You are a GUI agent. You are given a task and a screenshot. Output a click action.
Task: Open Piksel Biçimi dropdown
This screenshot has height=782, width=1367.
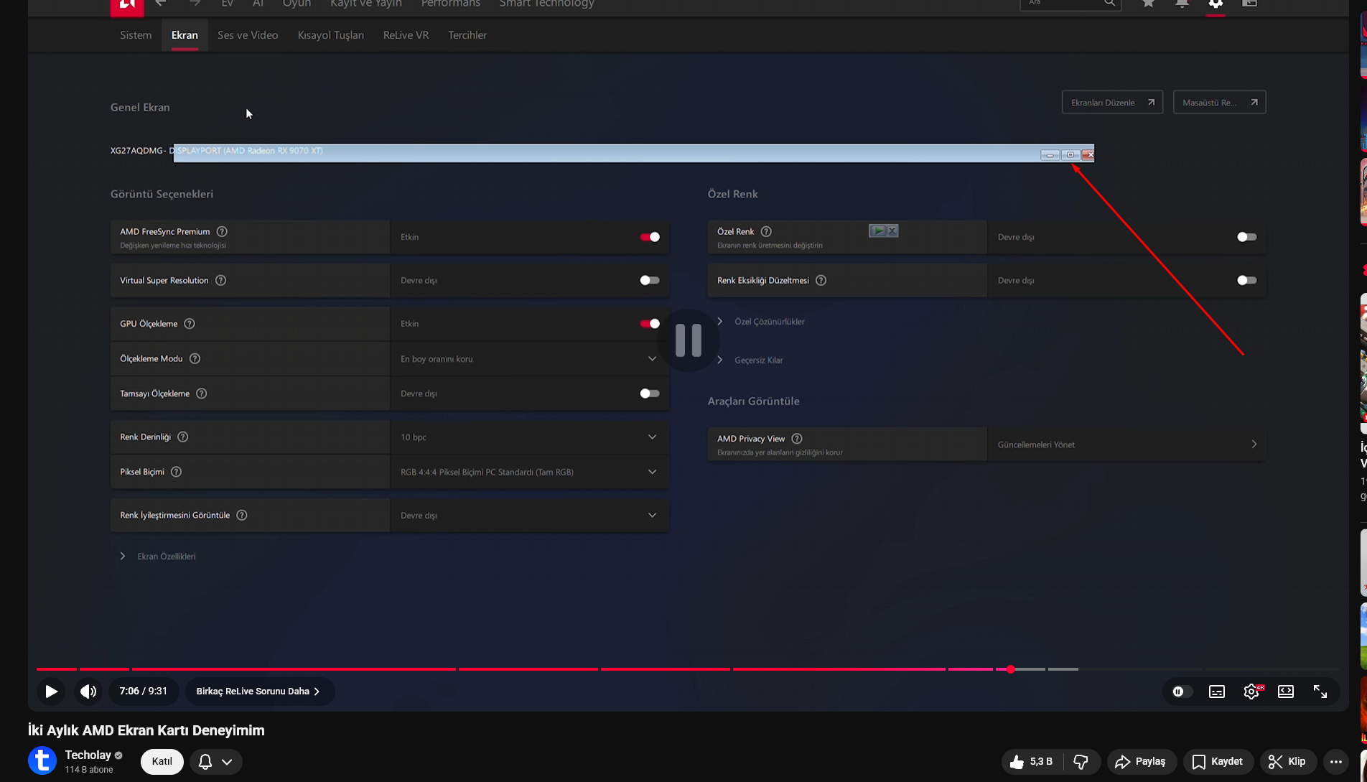click(529, 472)
